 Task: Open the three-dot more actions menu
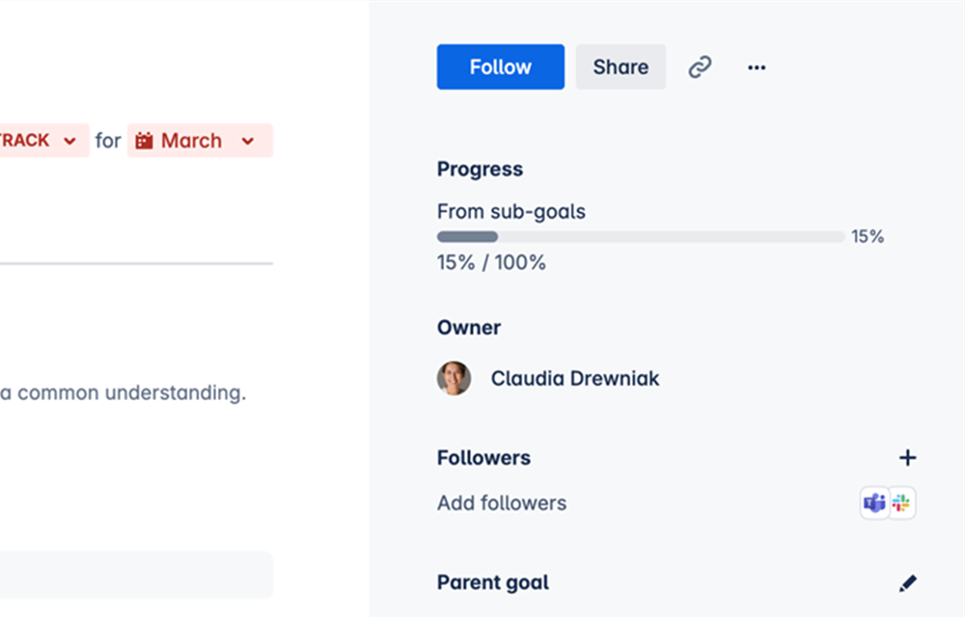[757, 67]
